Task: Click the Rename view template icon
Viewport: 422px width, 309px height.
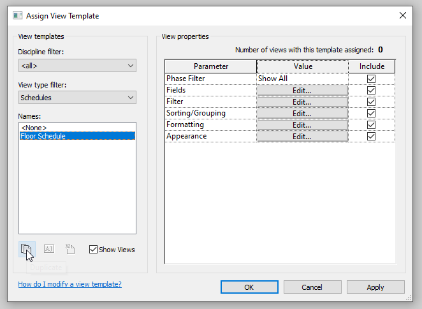Action: (49, 250)
